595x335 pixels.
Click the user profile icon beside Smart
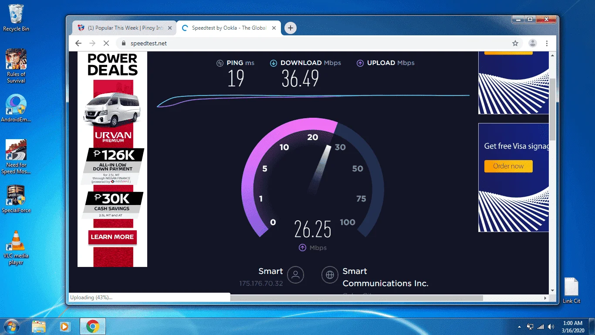pos(296,275)
